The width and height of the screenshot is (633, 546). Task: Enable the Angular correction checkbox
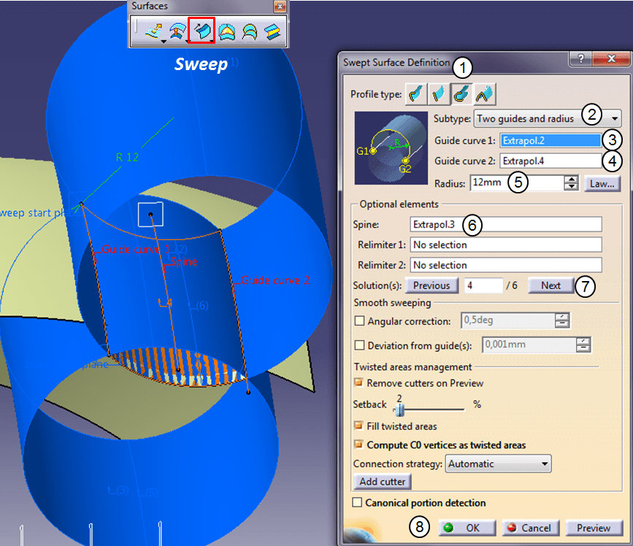point(358,320)
